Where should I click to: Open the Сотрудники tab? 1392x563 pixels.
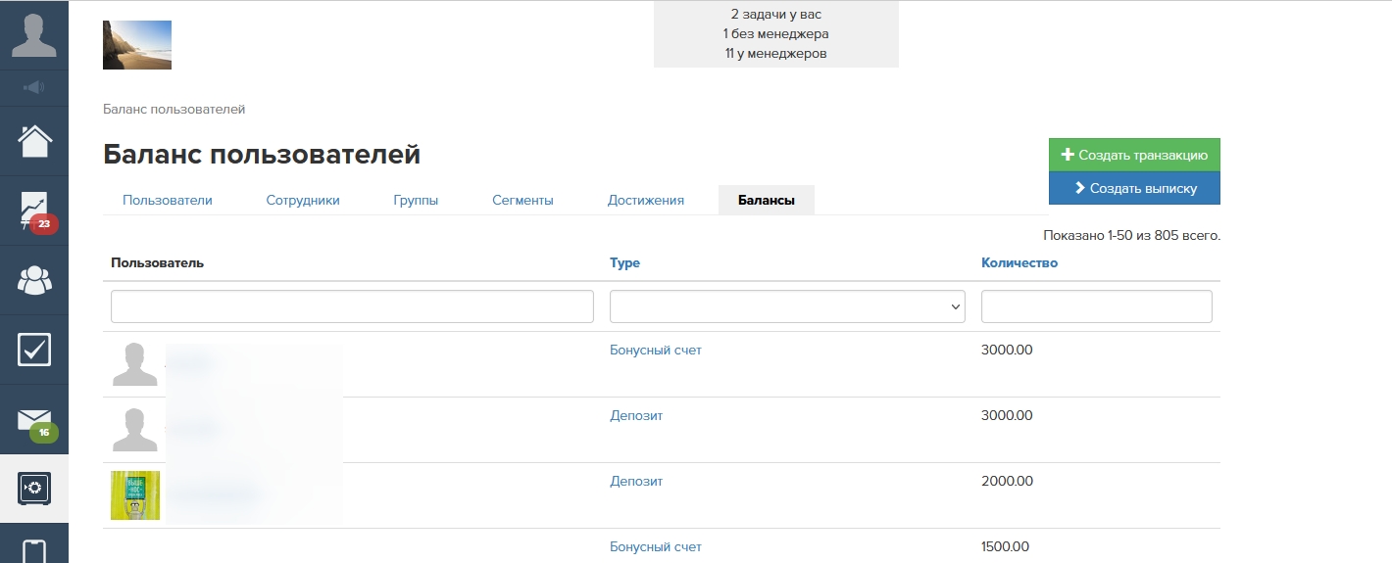tap(303, 200)
